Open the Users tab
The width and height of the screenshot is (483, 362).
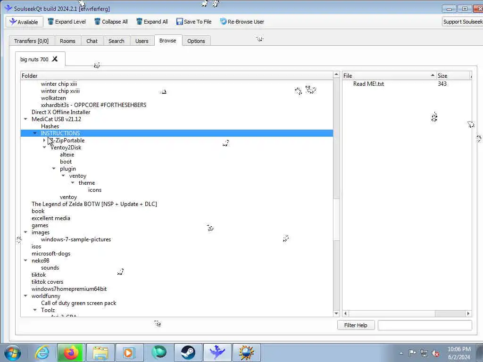click(142, 41)
